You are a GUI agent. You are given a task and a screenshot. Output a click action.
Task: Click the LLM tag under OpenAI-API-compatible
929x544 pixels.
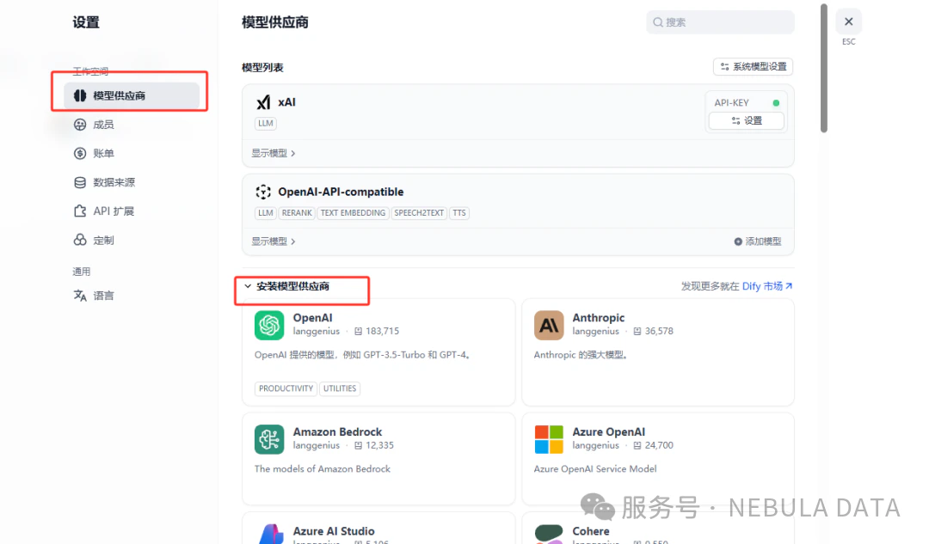click(x=266, y=213)
